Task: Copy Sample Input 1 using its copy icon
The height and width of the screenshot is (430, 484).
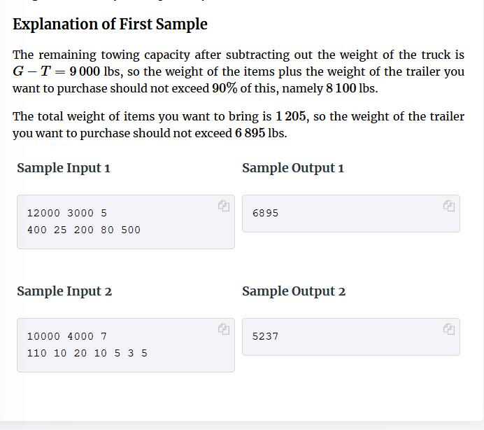Action: pyautogui.click(x=224, y=206)
